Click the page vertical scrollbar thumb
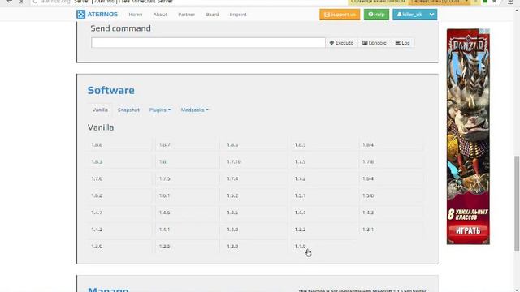The width and height of the screenshot is (520, 292). point(517,204)
